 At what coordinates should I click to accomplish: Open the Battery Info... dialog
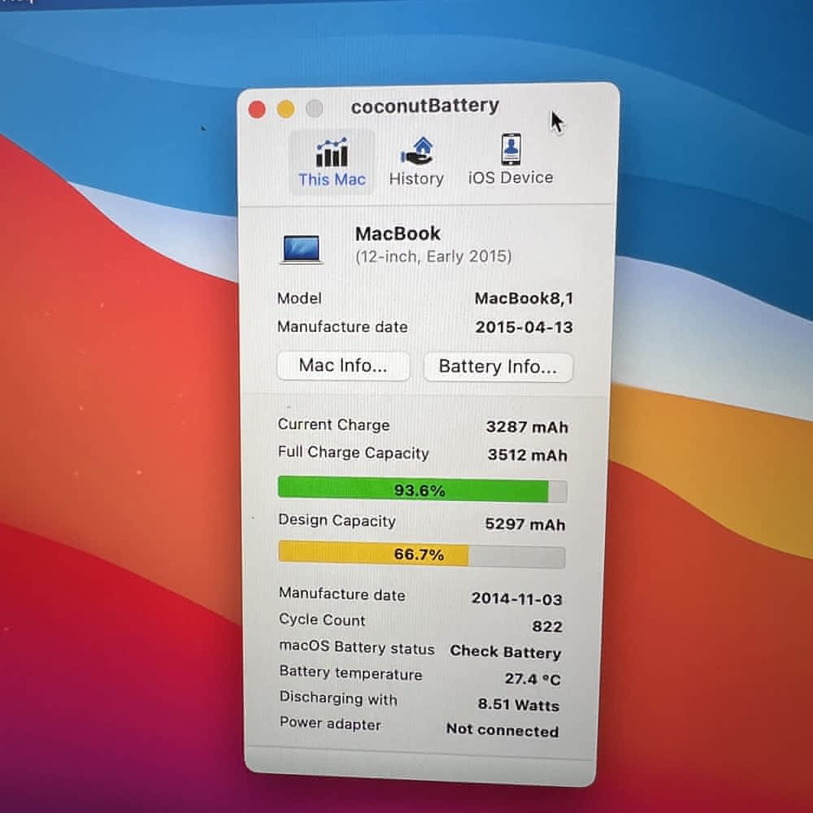498,367
